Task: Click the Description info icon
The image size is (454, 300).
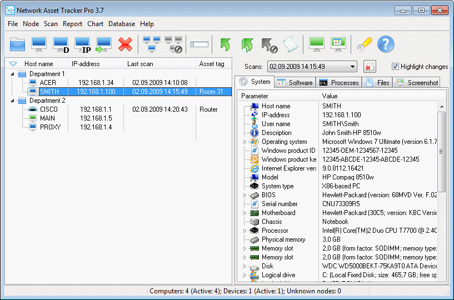Action: pyautogui.click(x=254, y=133)
